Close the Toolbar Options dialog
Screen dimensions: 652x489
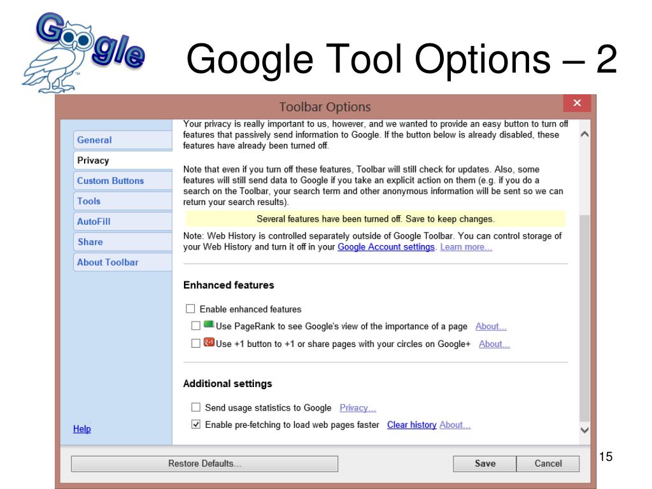tap(577, 103)
